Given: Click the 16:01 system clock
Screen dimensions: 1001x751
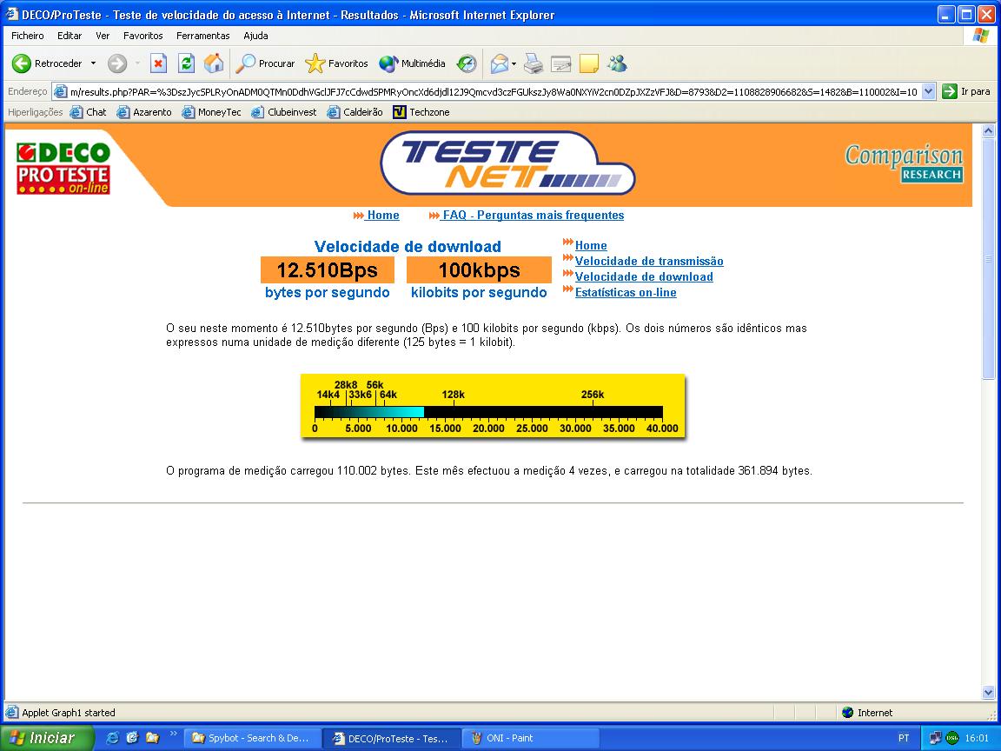Looking at the screenshot, I should (977, 738).
